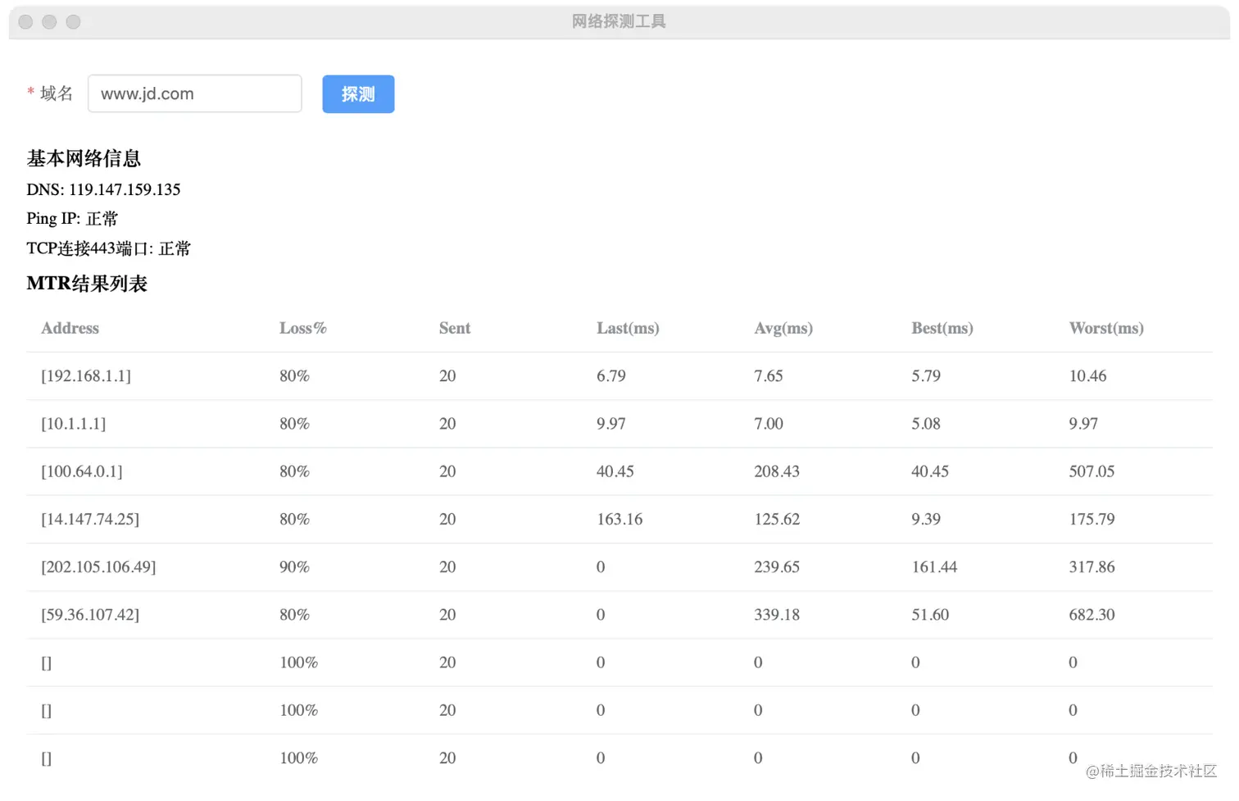Screen dimensions: 1239x801
Task: Click the [202.105.106.49] address cell
Action: point(98,567)
